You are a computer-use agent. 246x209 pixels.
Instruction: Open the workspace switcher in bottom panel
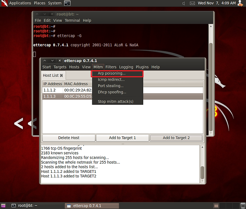(216, 206)
